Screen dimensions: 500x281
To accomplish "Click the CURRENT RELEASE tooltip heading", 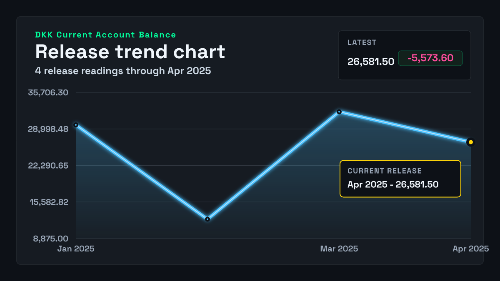I will tap(385, 171).
